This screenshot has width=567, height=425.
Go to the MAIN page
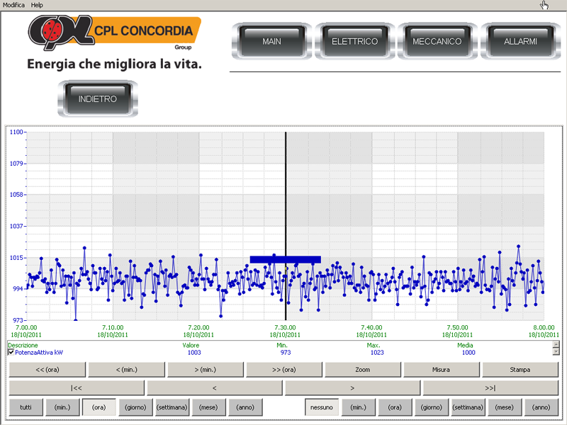click(271, 41)
